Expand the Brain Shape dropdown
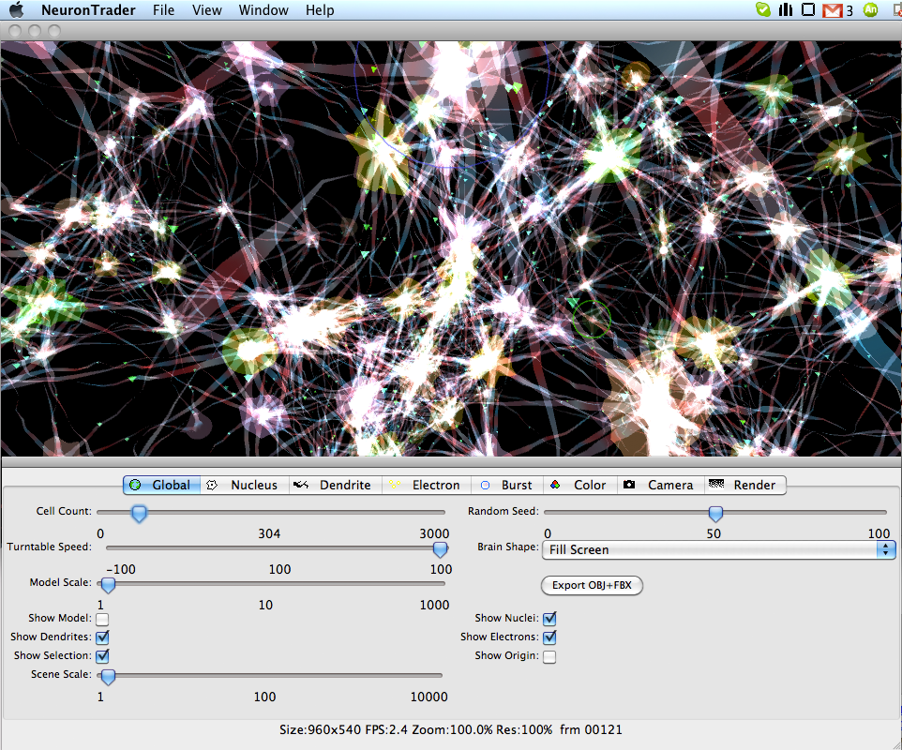 click(718, 549)
